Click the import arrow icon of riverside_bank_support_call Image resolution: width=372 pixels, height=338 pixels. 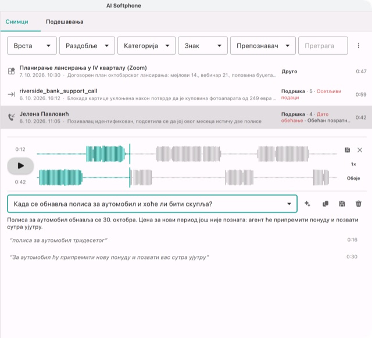coord(12,94)
